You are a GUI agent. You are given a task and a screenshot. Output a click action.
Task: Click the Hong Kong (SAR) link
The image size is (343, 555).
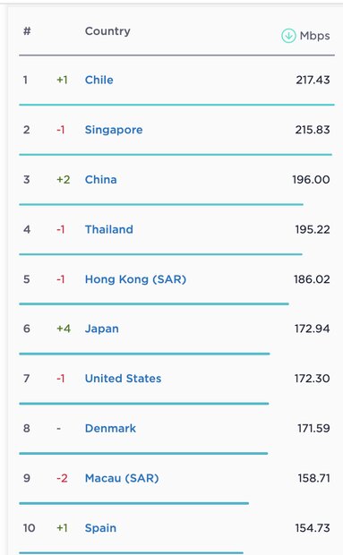pyautogui.click(x=135, y=279)
